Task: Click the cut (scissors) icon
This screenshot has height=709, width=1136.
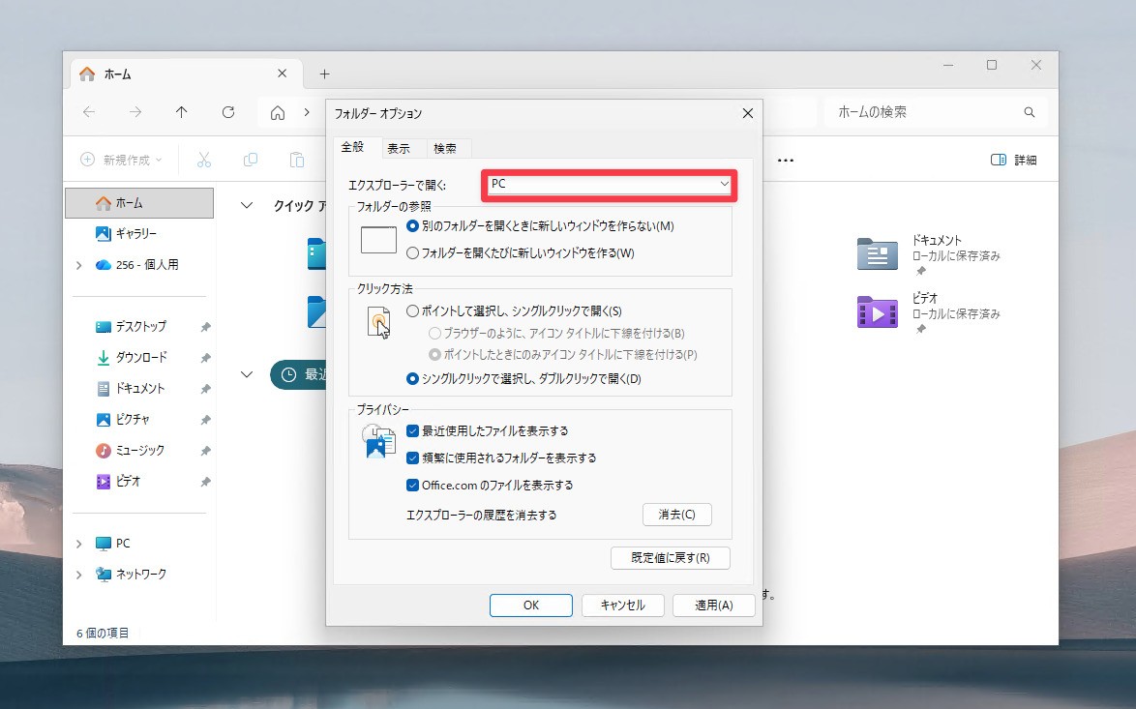Action: [x=204, y=160]
